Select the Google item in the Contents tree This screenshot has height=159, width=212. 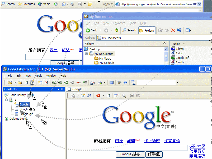[24, 104]
